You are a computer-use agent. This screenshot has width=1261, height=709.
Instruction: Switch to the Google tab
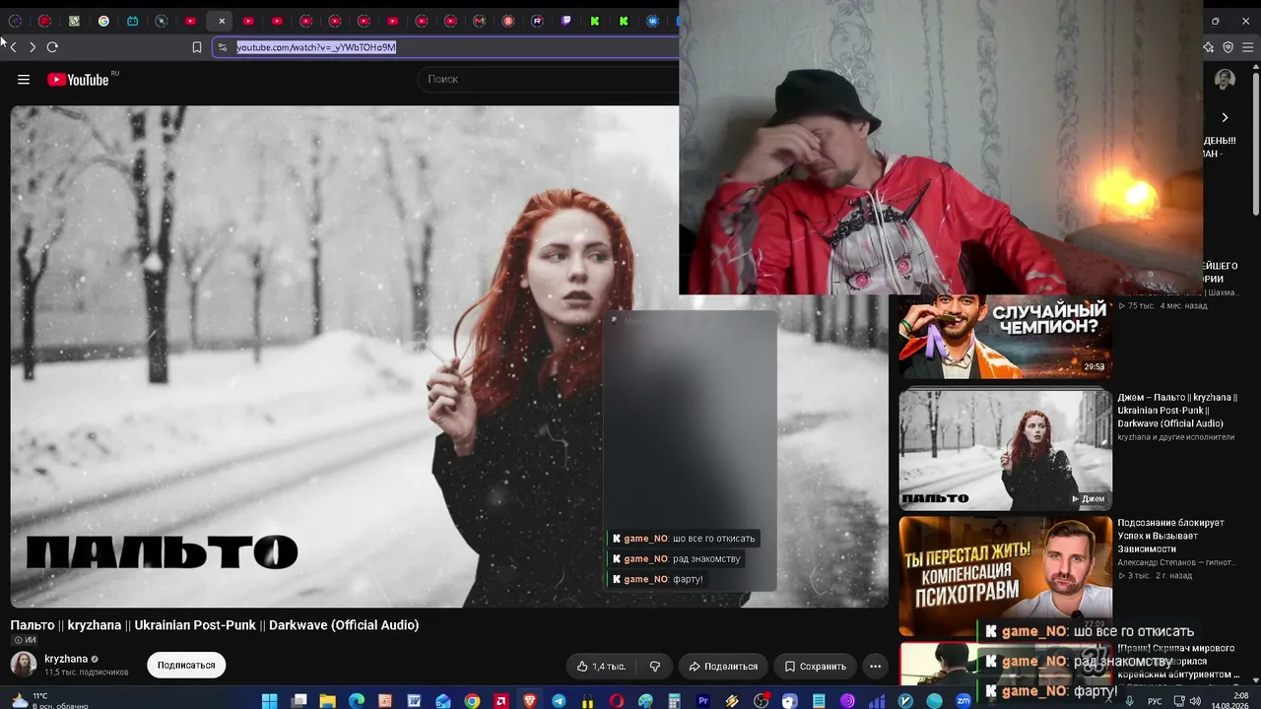click(103, 21)
